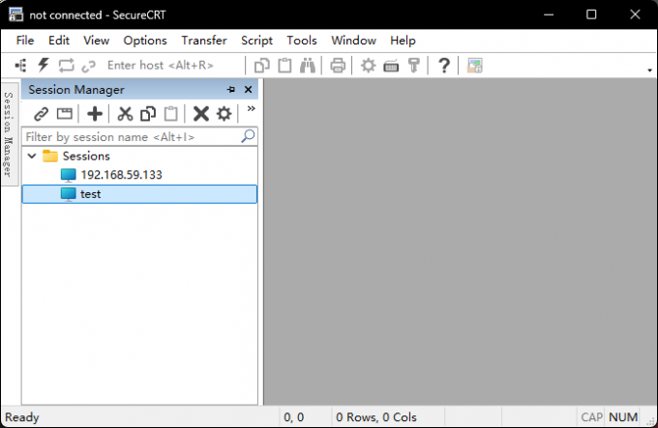Click the Public Key Agent key icon
Image resolution: width=658 pixels, height=428 pixels.
click(414, 66)
